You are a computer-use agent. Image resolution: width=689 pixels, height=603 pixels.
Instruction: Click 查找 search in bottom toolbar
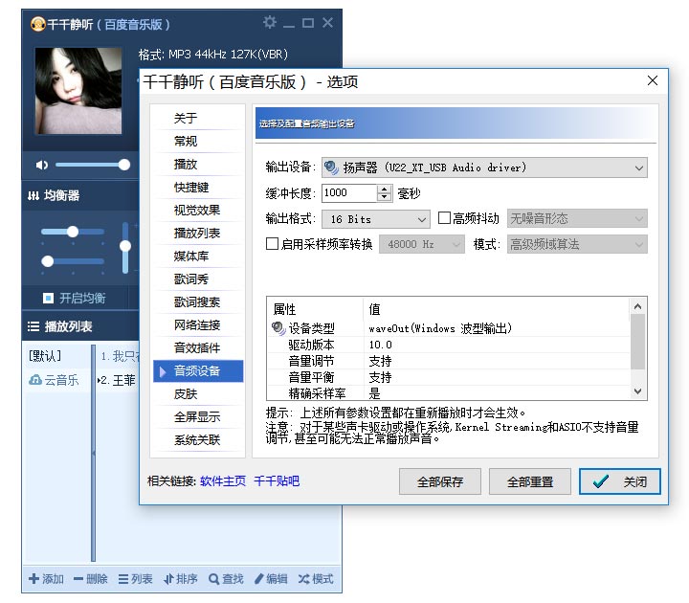point(226,579)
